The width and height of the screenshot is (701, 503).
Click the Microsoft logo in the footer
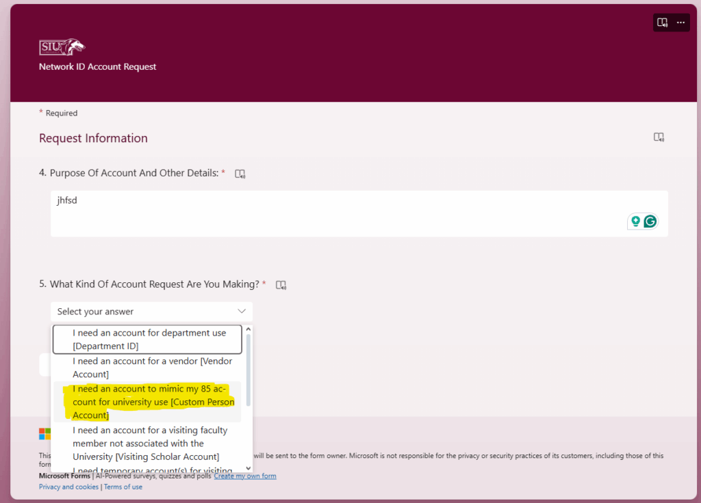click(x=44, y=434)
